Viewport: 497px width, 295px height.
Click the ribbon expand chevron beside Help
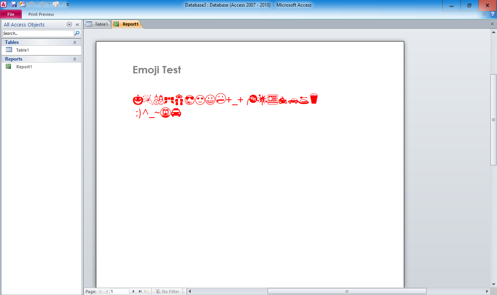(x=484, y=14)
